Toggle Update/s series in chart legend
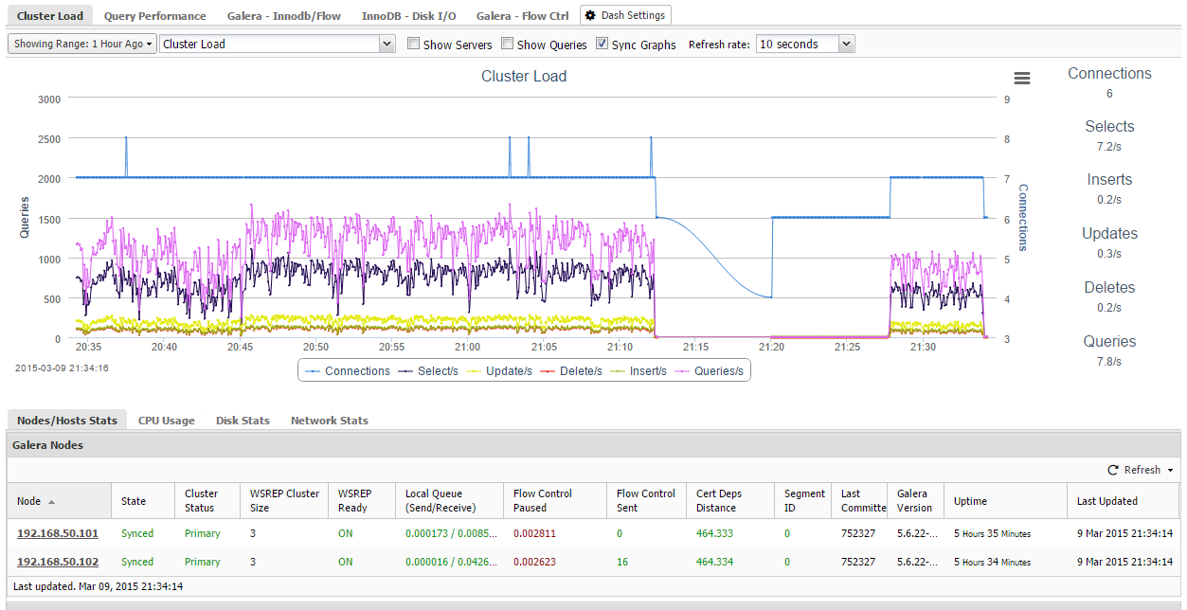The image size is (1187, 610). tap(509, 371)
